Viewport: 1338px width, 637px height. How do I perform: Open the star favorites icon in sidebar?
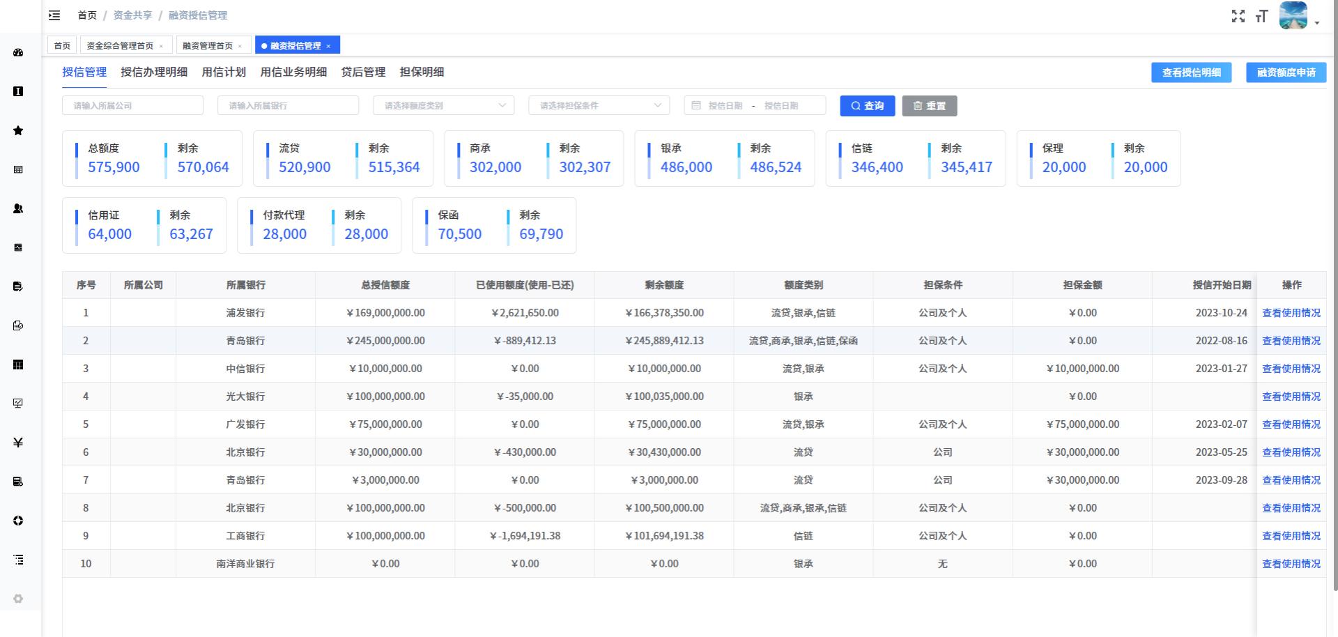click(18, 130)
